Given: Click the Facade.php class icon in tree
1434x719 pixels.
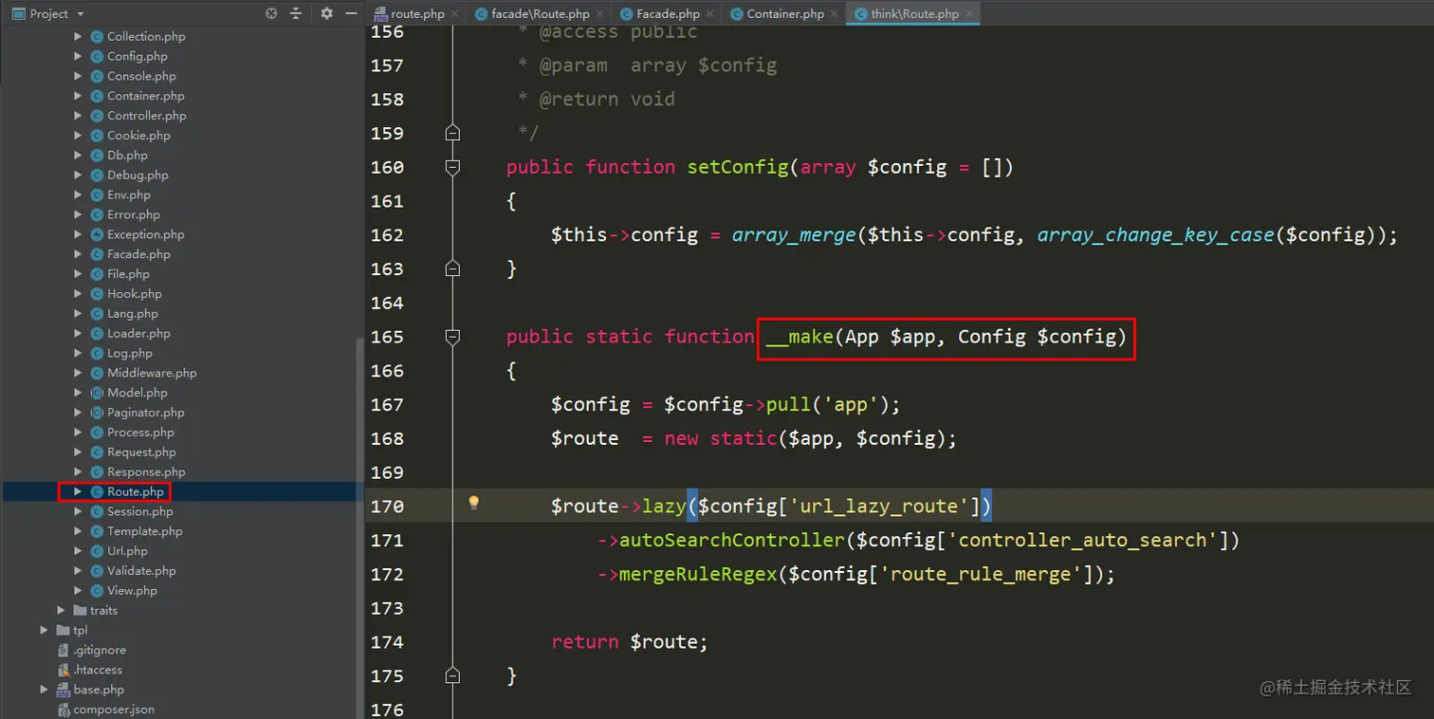Looking at the screenshot, I should click(x=97, y=254).
